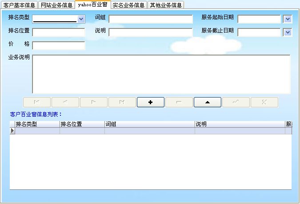Click the 客户百业窗信息列表 label
This screenshot has height=204, width=300.
click(36, 114)
